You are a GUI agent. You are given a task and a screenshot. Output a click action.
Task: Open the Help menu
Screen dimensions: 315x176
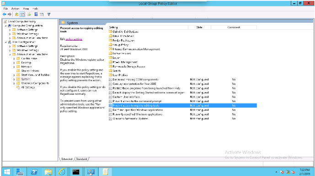pyautogui.click(x=35, y=9)
